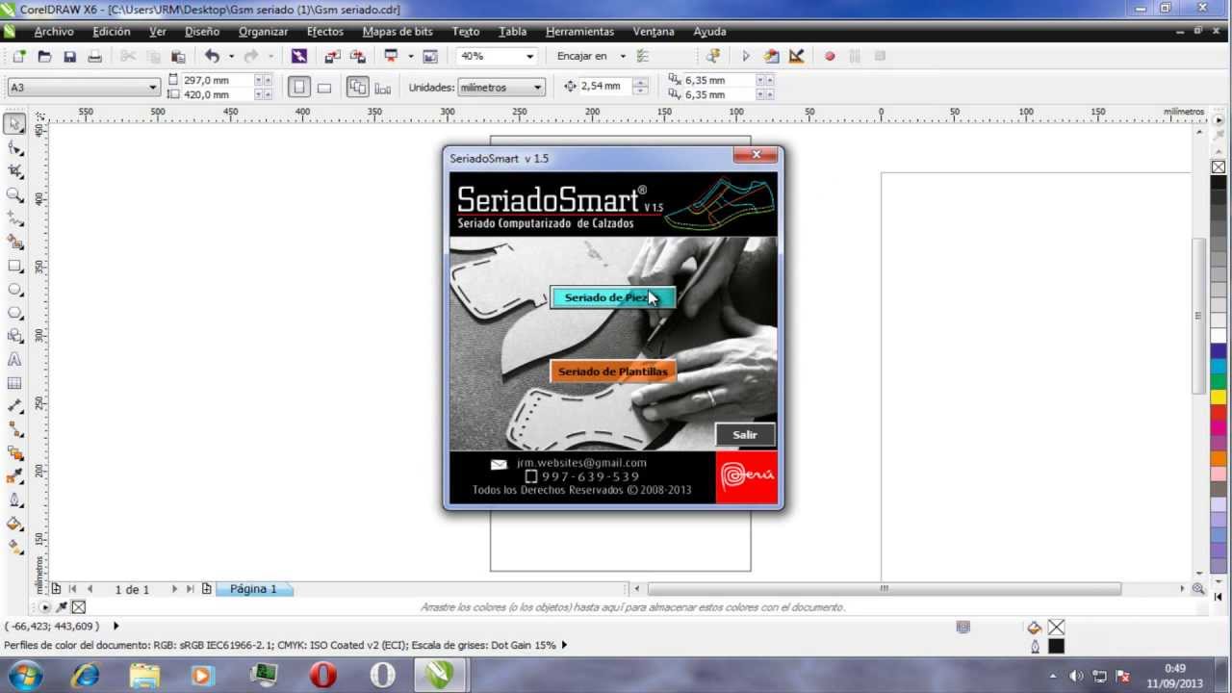The width and height of the screenshot is (1232, 693).
Task: Expand color profile info arrow
Action: coord(564,645)
